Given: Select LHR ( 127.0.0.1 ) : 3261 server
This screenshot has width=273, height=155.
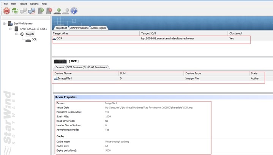Looking at the screenshot, I should (x=33, y=29).
